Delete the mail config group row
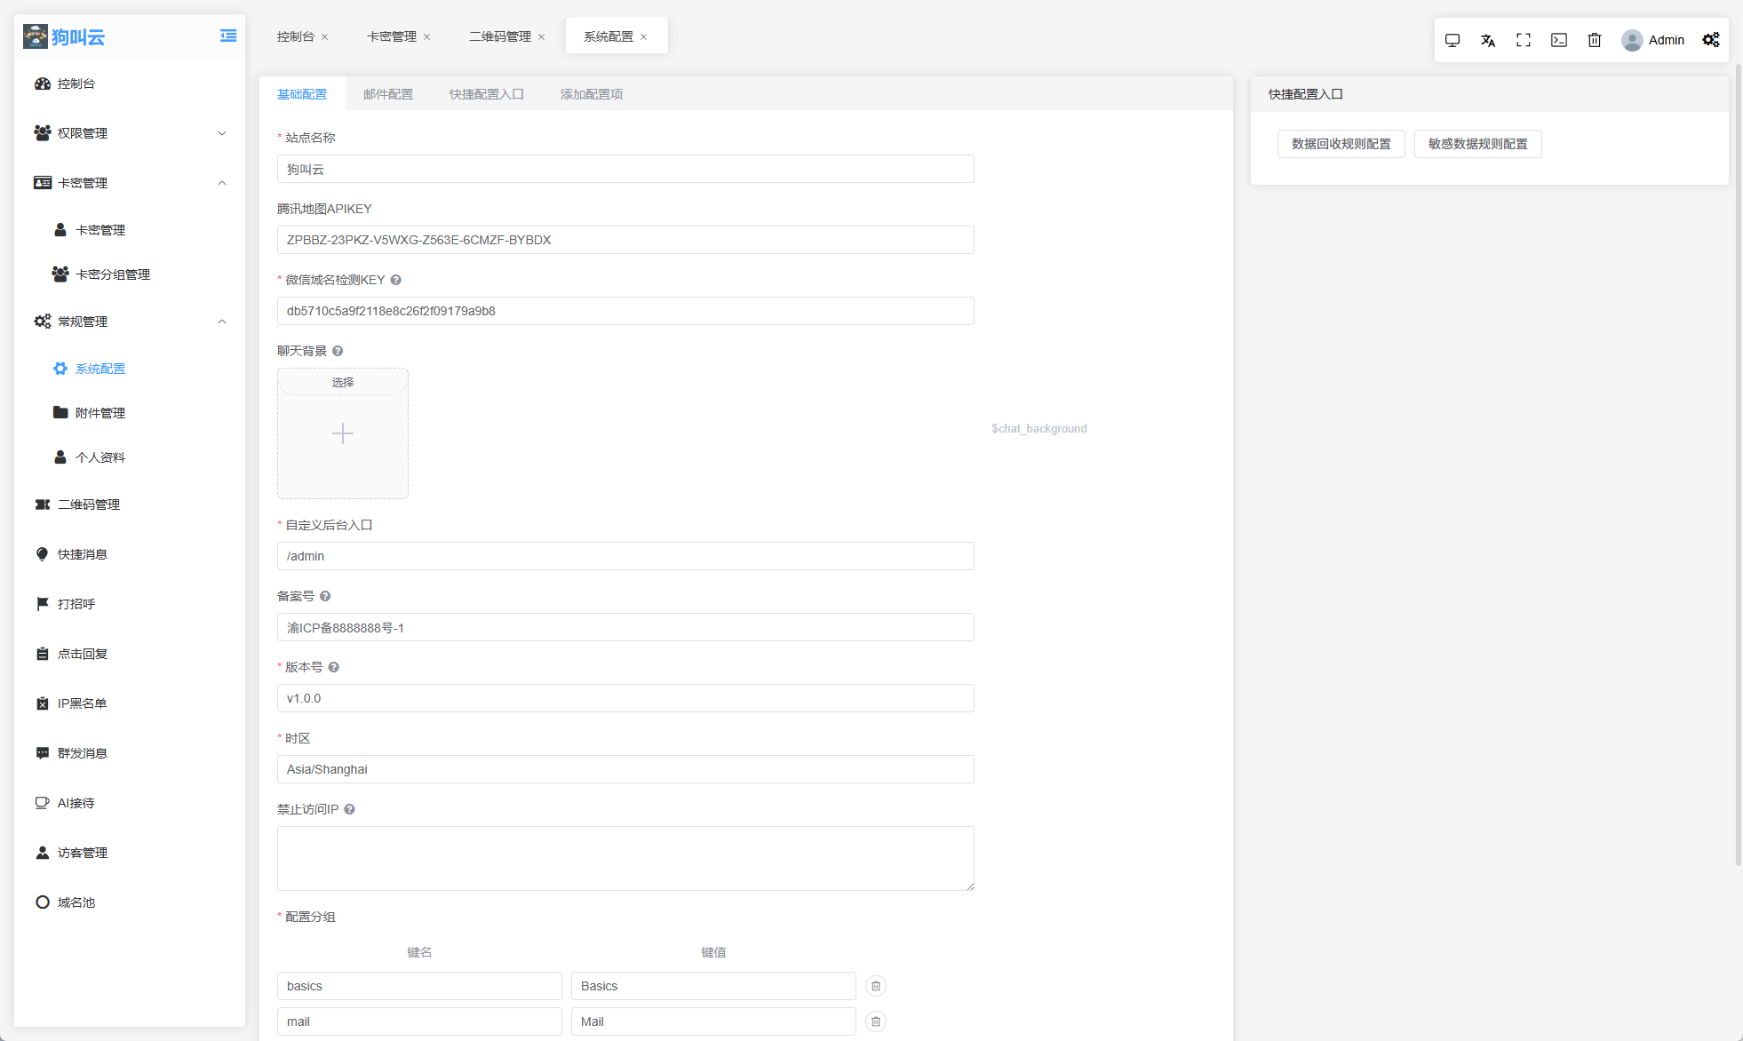The height and width of the screenshot is (1041, 1743). tap(876, 1021)
